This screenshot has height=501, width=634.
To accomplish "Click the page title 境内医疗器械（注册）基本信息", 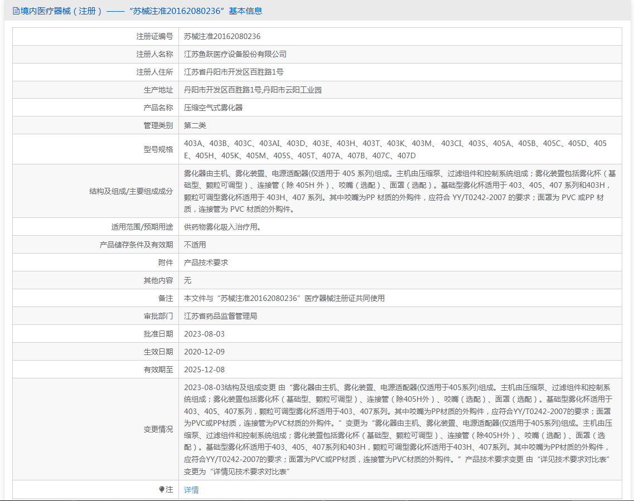I will 141,11.
